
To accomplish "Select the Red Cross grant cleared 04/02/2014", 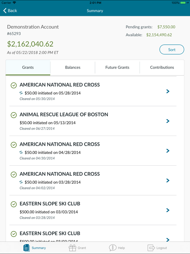I will [x=93, y=181].
